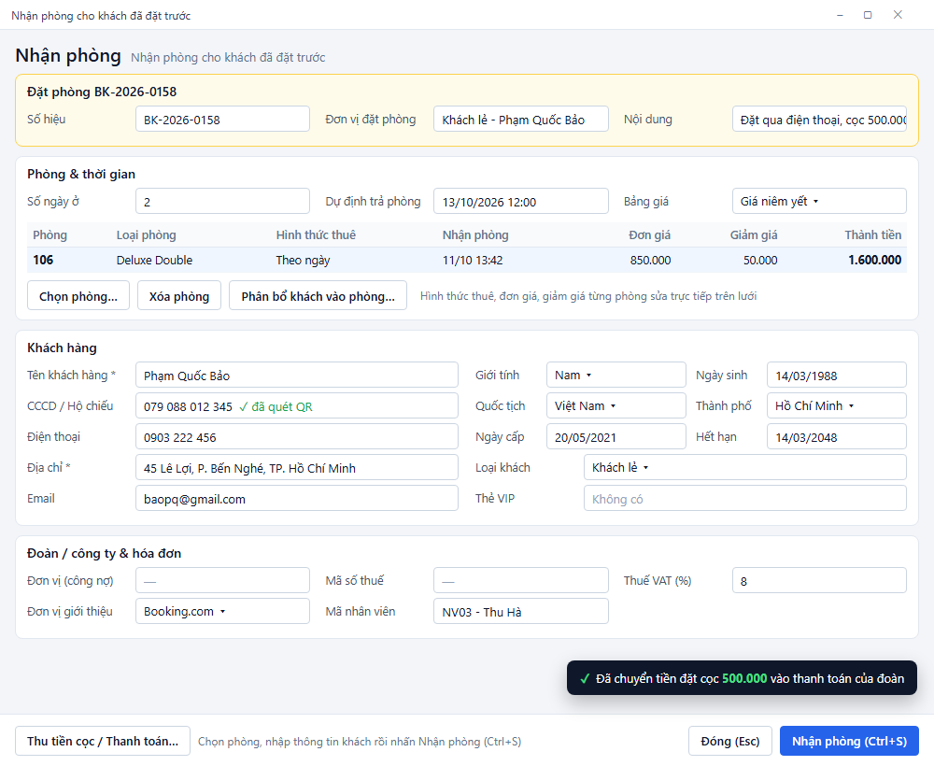Click the Địa chỉ field
The width and height of the screenshot is (934, 766).
[x=297, y=468]
